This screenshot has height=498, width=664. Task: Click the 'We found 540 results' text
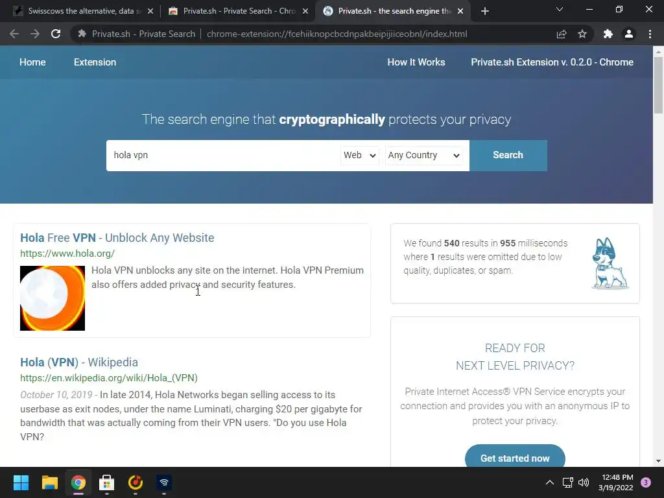485,257
